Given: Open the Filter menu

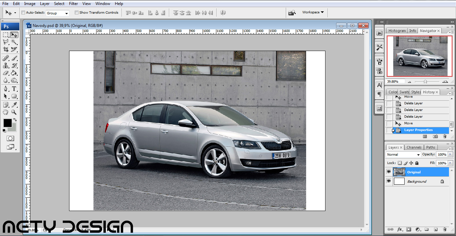Looking at the screenshot, I should click(73, 4).
